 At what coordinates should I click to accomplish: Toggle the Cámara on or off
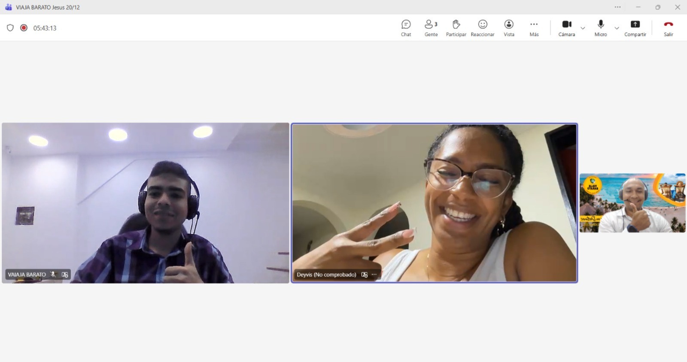point(566,28)
